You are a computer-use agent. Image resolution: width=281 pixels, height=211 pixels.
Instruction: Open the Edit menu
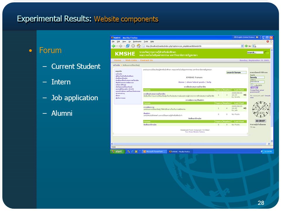pyautogui.click(x=118, y=41)
